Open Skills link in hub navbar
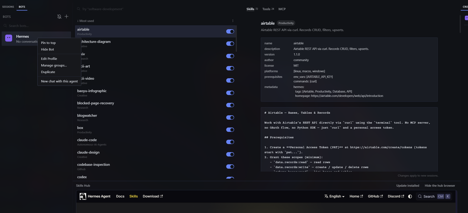 pos(133,196)
